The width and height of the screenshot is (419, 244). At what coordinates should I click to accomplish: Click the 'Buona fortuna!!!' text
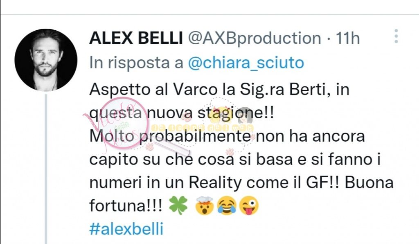pos(241,194)
